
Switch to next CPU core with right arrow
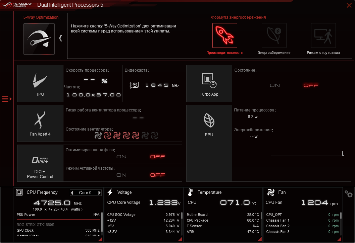99,193
